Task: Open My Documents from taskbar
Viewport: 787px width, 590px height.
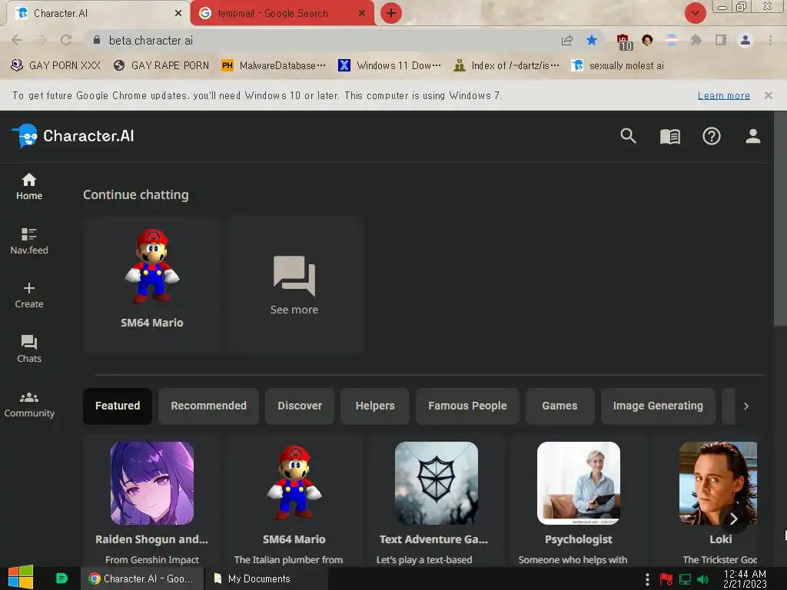Action: (267, 578)
